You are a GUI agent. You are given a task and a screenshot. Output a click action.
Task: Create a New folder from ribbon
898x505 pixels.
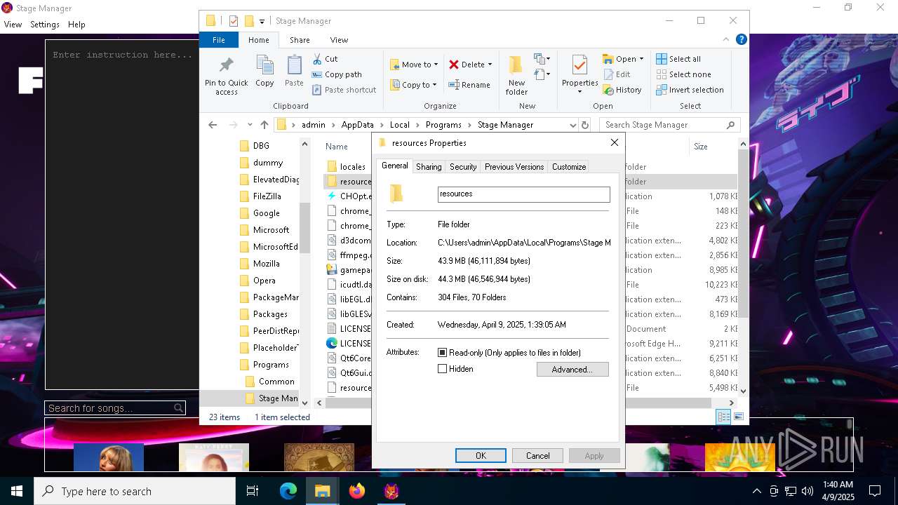pyautogui.click(x=516, y=74)
